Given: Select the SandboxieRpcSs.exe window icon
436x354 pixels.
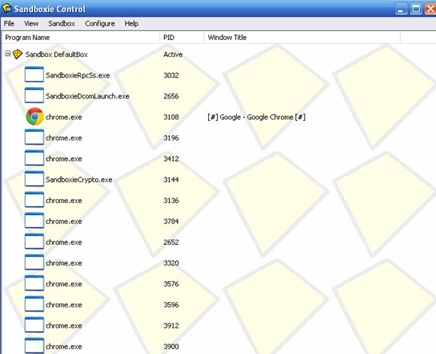Looking at the screenshot, I should pos(34,74).
